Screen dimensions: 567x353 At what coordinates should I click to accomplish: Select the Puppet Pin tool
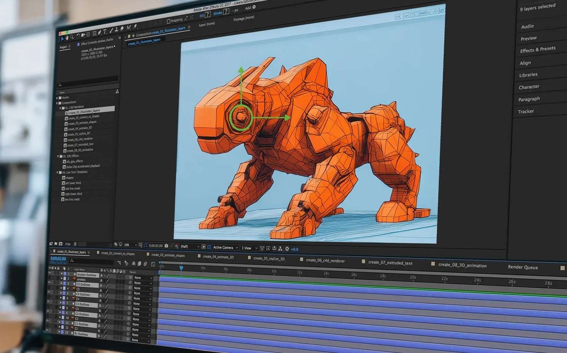tap(135, 26)
